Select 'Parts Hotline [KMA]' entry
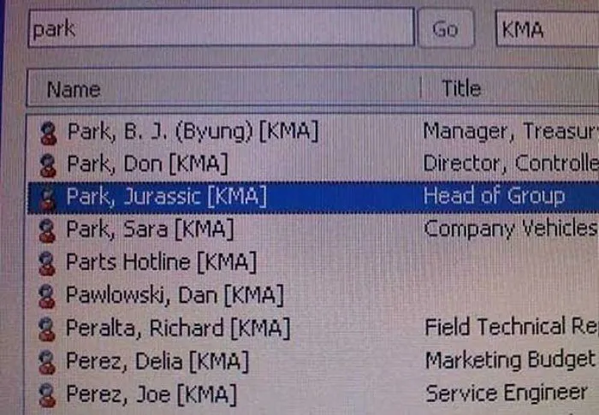The height and width of the screenshot is (415, 599). (x=162, y=262)
